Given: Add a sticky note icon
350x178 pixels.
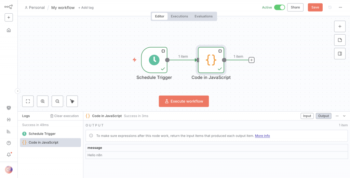Looking at the screenshot, I should pos(340,40).
